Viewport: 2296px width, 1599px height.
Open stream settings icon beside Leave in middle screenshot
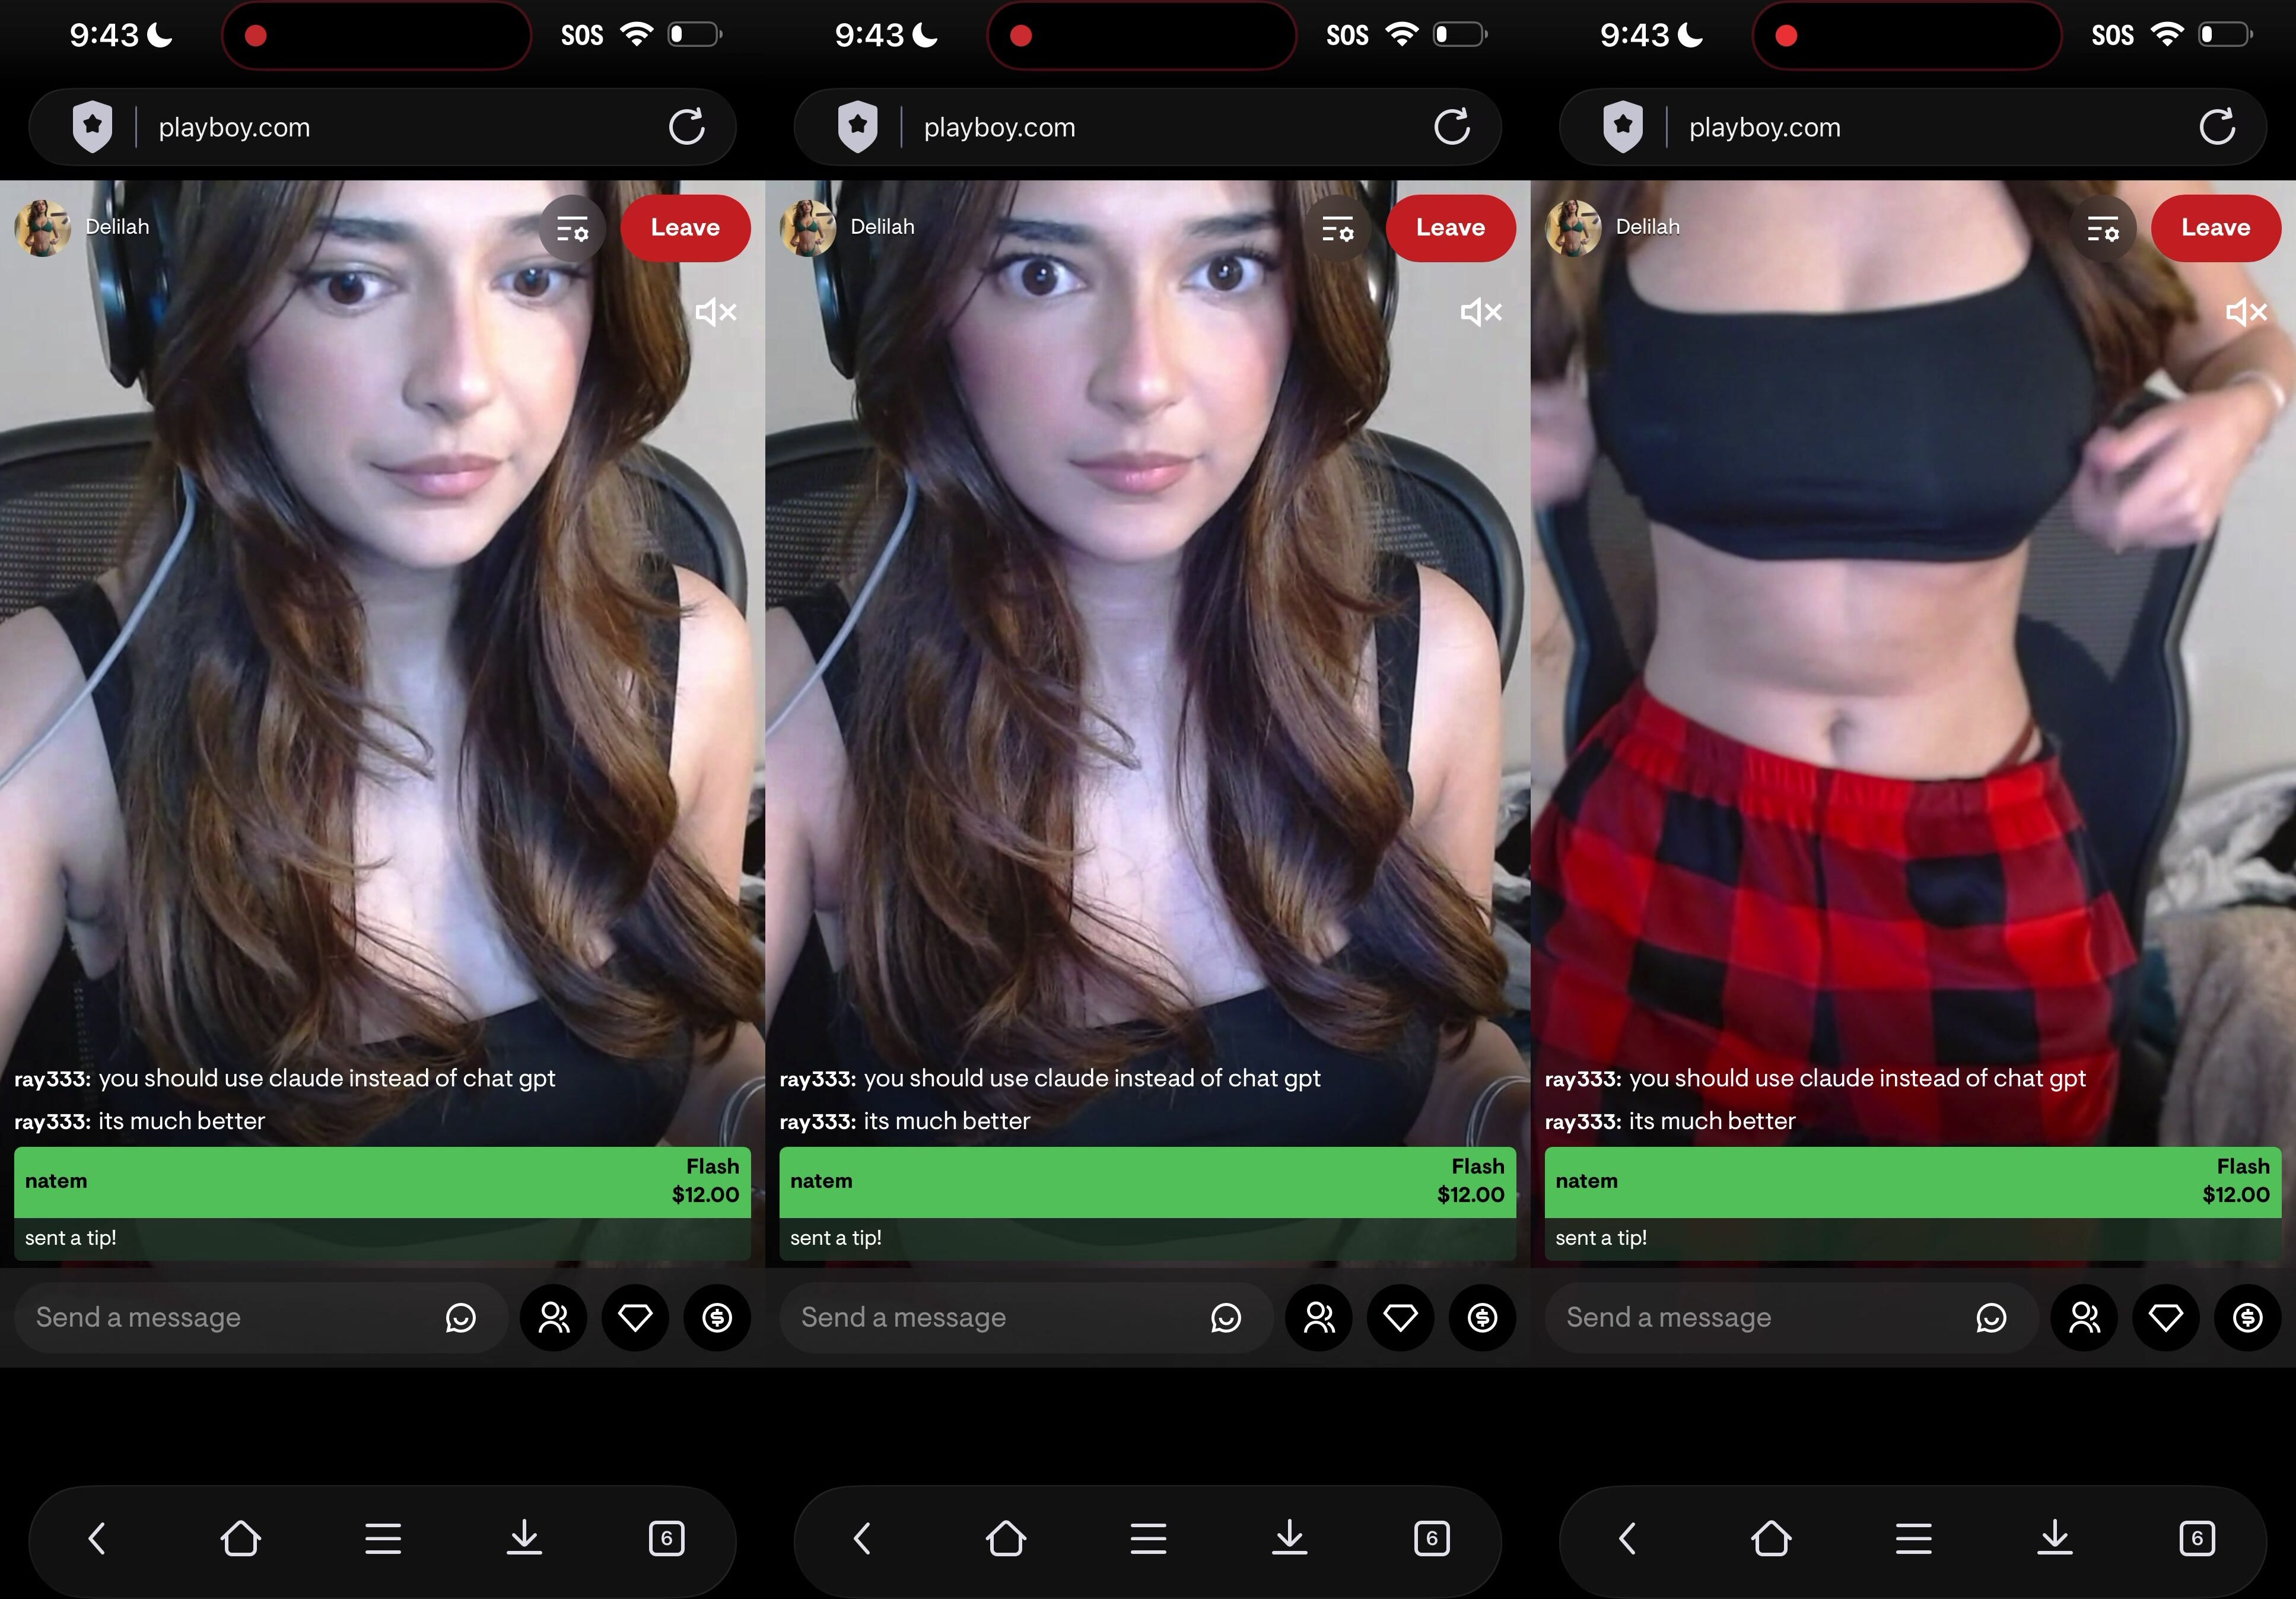click(1337, 229)
